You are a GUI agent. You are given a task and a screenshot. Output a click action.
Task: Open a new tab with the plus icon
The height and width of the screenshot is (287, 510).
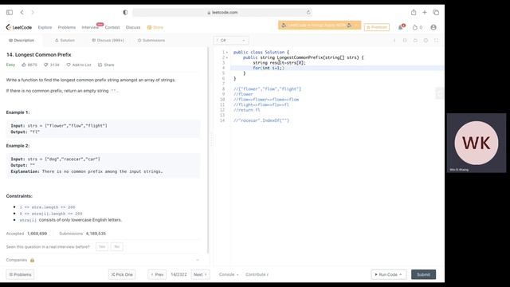pos(425,13)
